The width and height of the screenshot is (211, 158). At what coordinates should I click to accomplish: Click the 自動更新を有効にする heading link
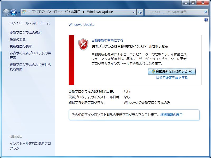tap(107, 41)
